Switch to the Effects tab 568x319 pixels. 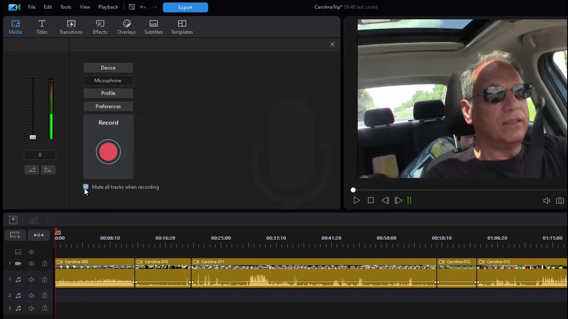pyautogui.click(x=100, y=27)
